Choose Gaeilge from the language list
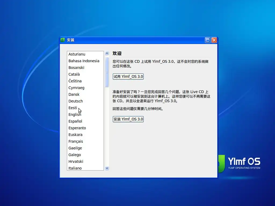This screenshot has height=206, width=275. 85,148
